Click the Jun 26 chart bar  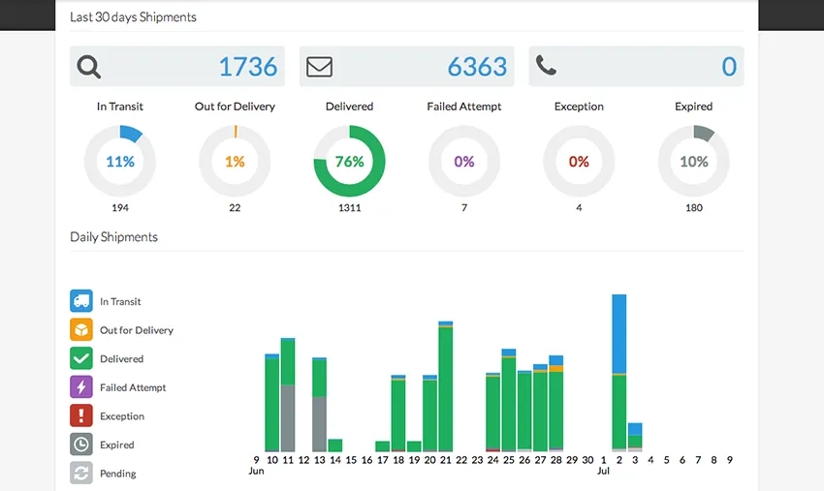click(x=524, y=411)
